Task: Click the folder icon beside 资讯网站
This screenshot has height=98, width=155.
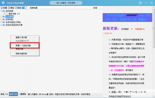Action: (x=4, y=19)
